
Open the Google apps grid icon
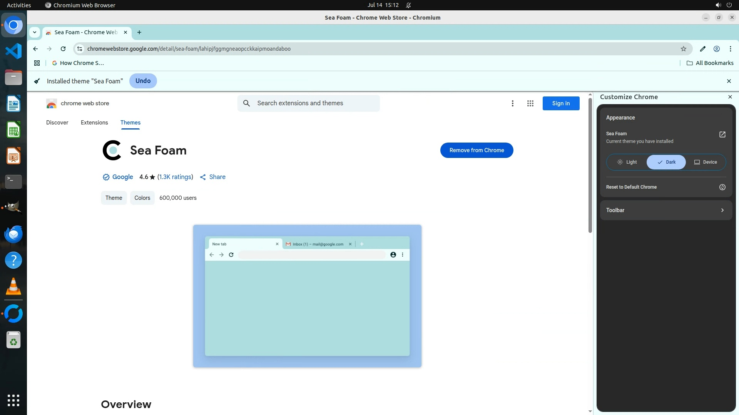[530, 103]
